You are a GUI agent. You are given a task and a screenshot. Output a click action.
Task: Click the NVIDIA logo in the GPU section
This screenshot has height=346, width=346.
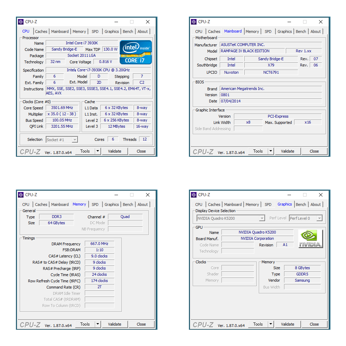point(310,239)
